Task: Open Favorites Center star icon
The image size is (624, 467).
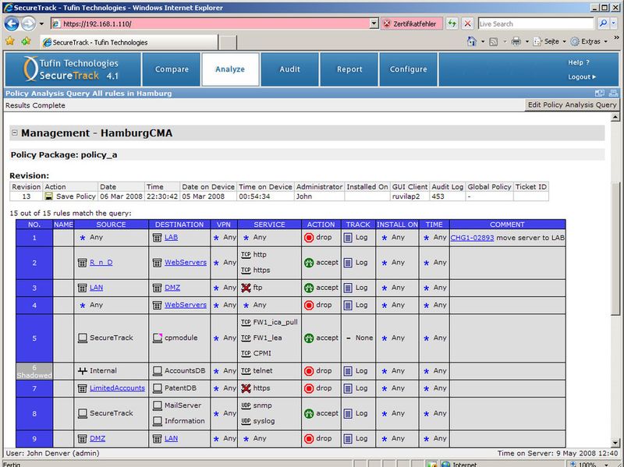Action: [x=10, y=41]
